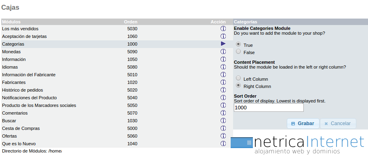Select True for Enable Categories Module
Image resolution: width=368 pixels, height=161 pixels.
pos(238,44)
